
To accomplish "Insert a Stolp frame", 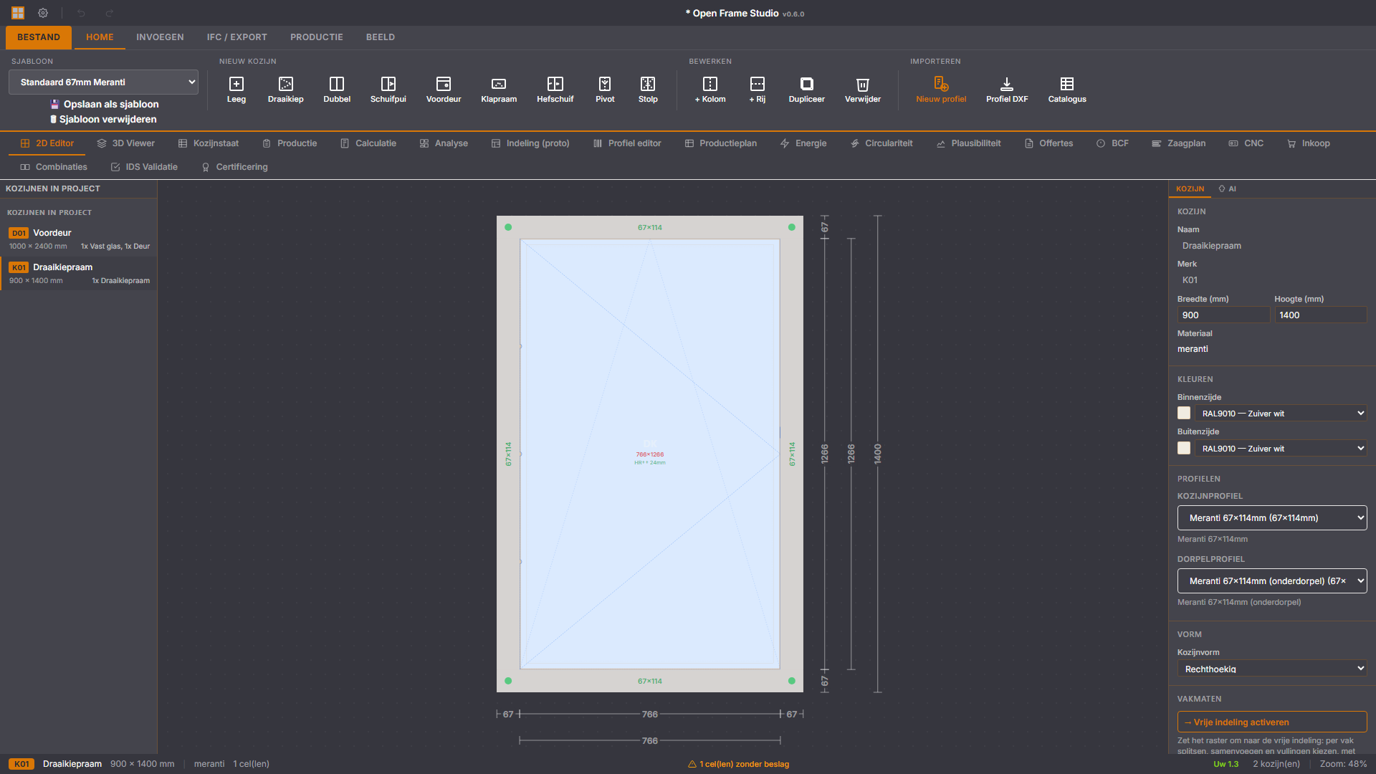I will point(648,90).
